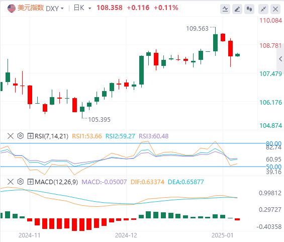Close the chart panel with the X

click(x=275, y=9)
